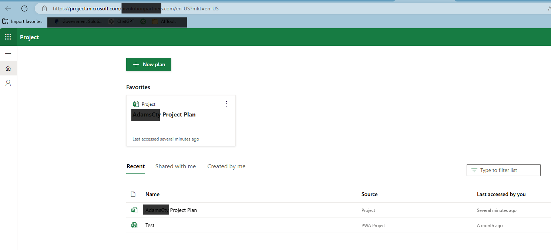Sort by the Source column header
The width and height of the screenshot is (551, 250).
point(370,194)
